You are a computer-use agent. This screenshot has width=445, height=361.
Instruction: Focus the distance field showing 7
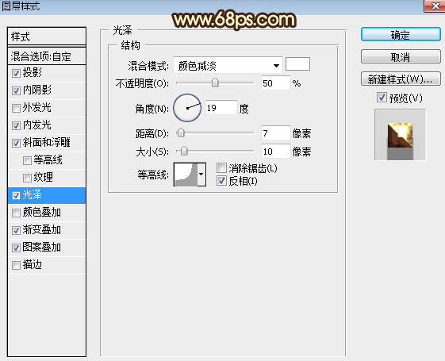[275, 133]
